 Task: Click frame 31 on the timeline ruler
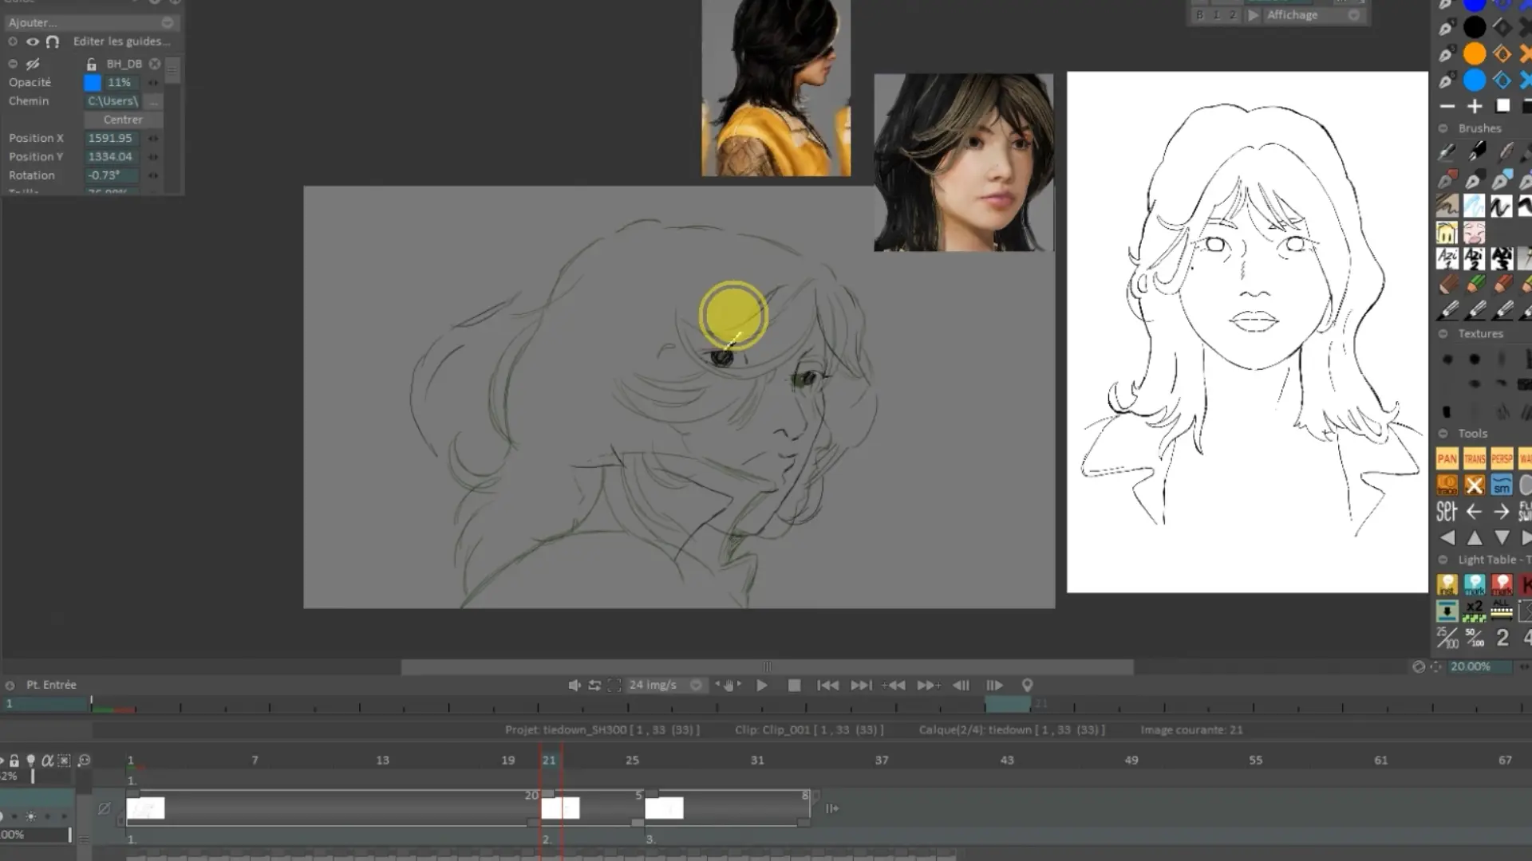[757, 761]
